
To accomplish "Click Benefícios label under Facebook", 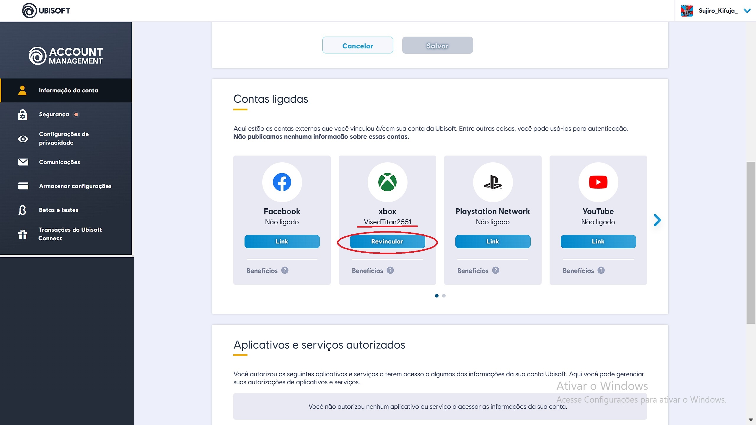I will click(x=262, y=271).
